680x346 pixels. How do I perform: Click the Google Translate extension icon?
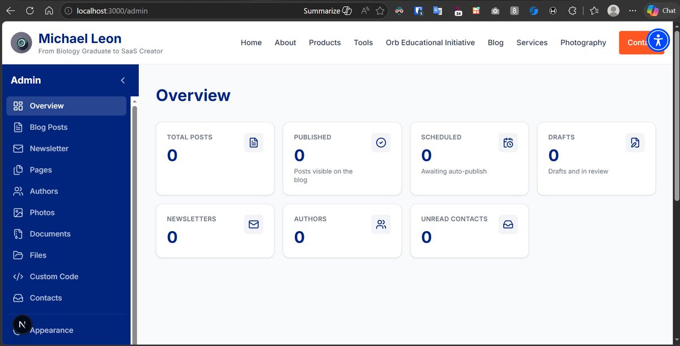[x=437, y=11]
